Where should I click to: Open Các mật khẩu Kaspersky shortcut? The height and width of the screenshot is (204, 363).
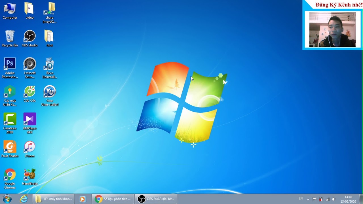pos(10,96)
